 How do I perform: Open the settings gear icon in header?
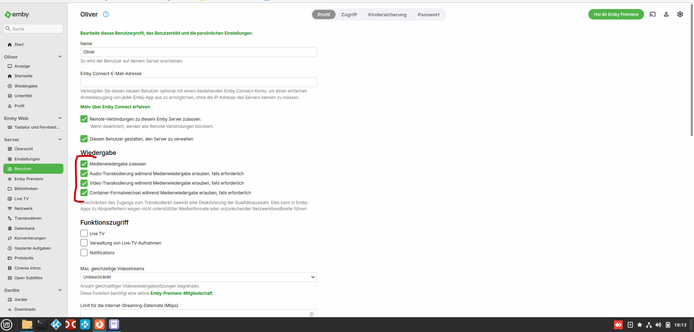tap(680, 14)
